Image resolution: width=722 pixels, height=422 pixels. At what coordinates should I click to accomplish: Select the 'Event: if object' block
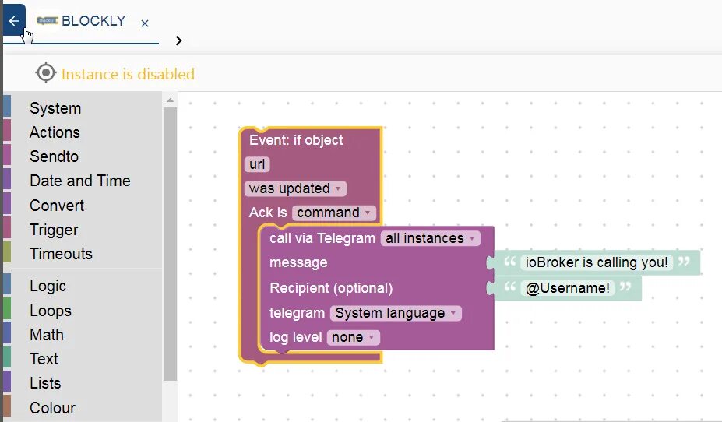296,140
